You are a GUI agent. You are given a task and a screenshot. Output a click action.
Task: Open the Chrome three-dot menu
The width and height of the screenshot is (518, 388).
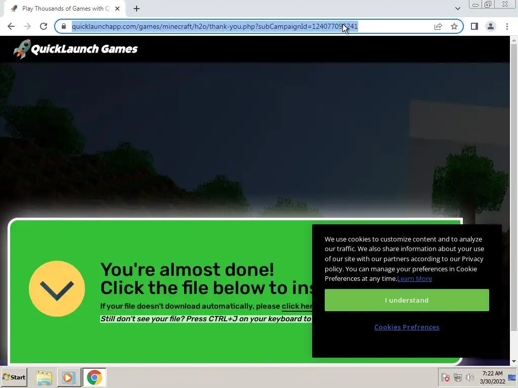[x=507, y=26]
